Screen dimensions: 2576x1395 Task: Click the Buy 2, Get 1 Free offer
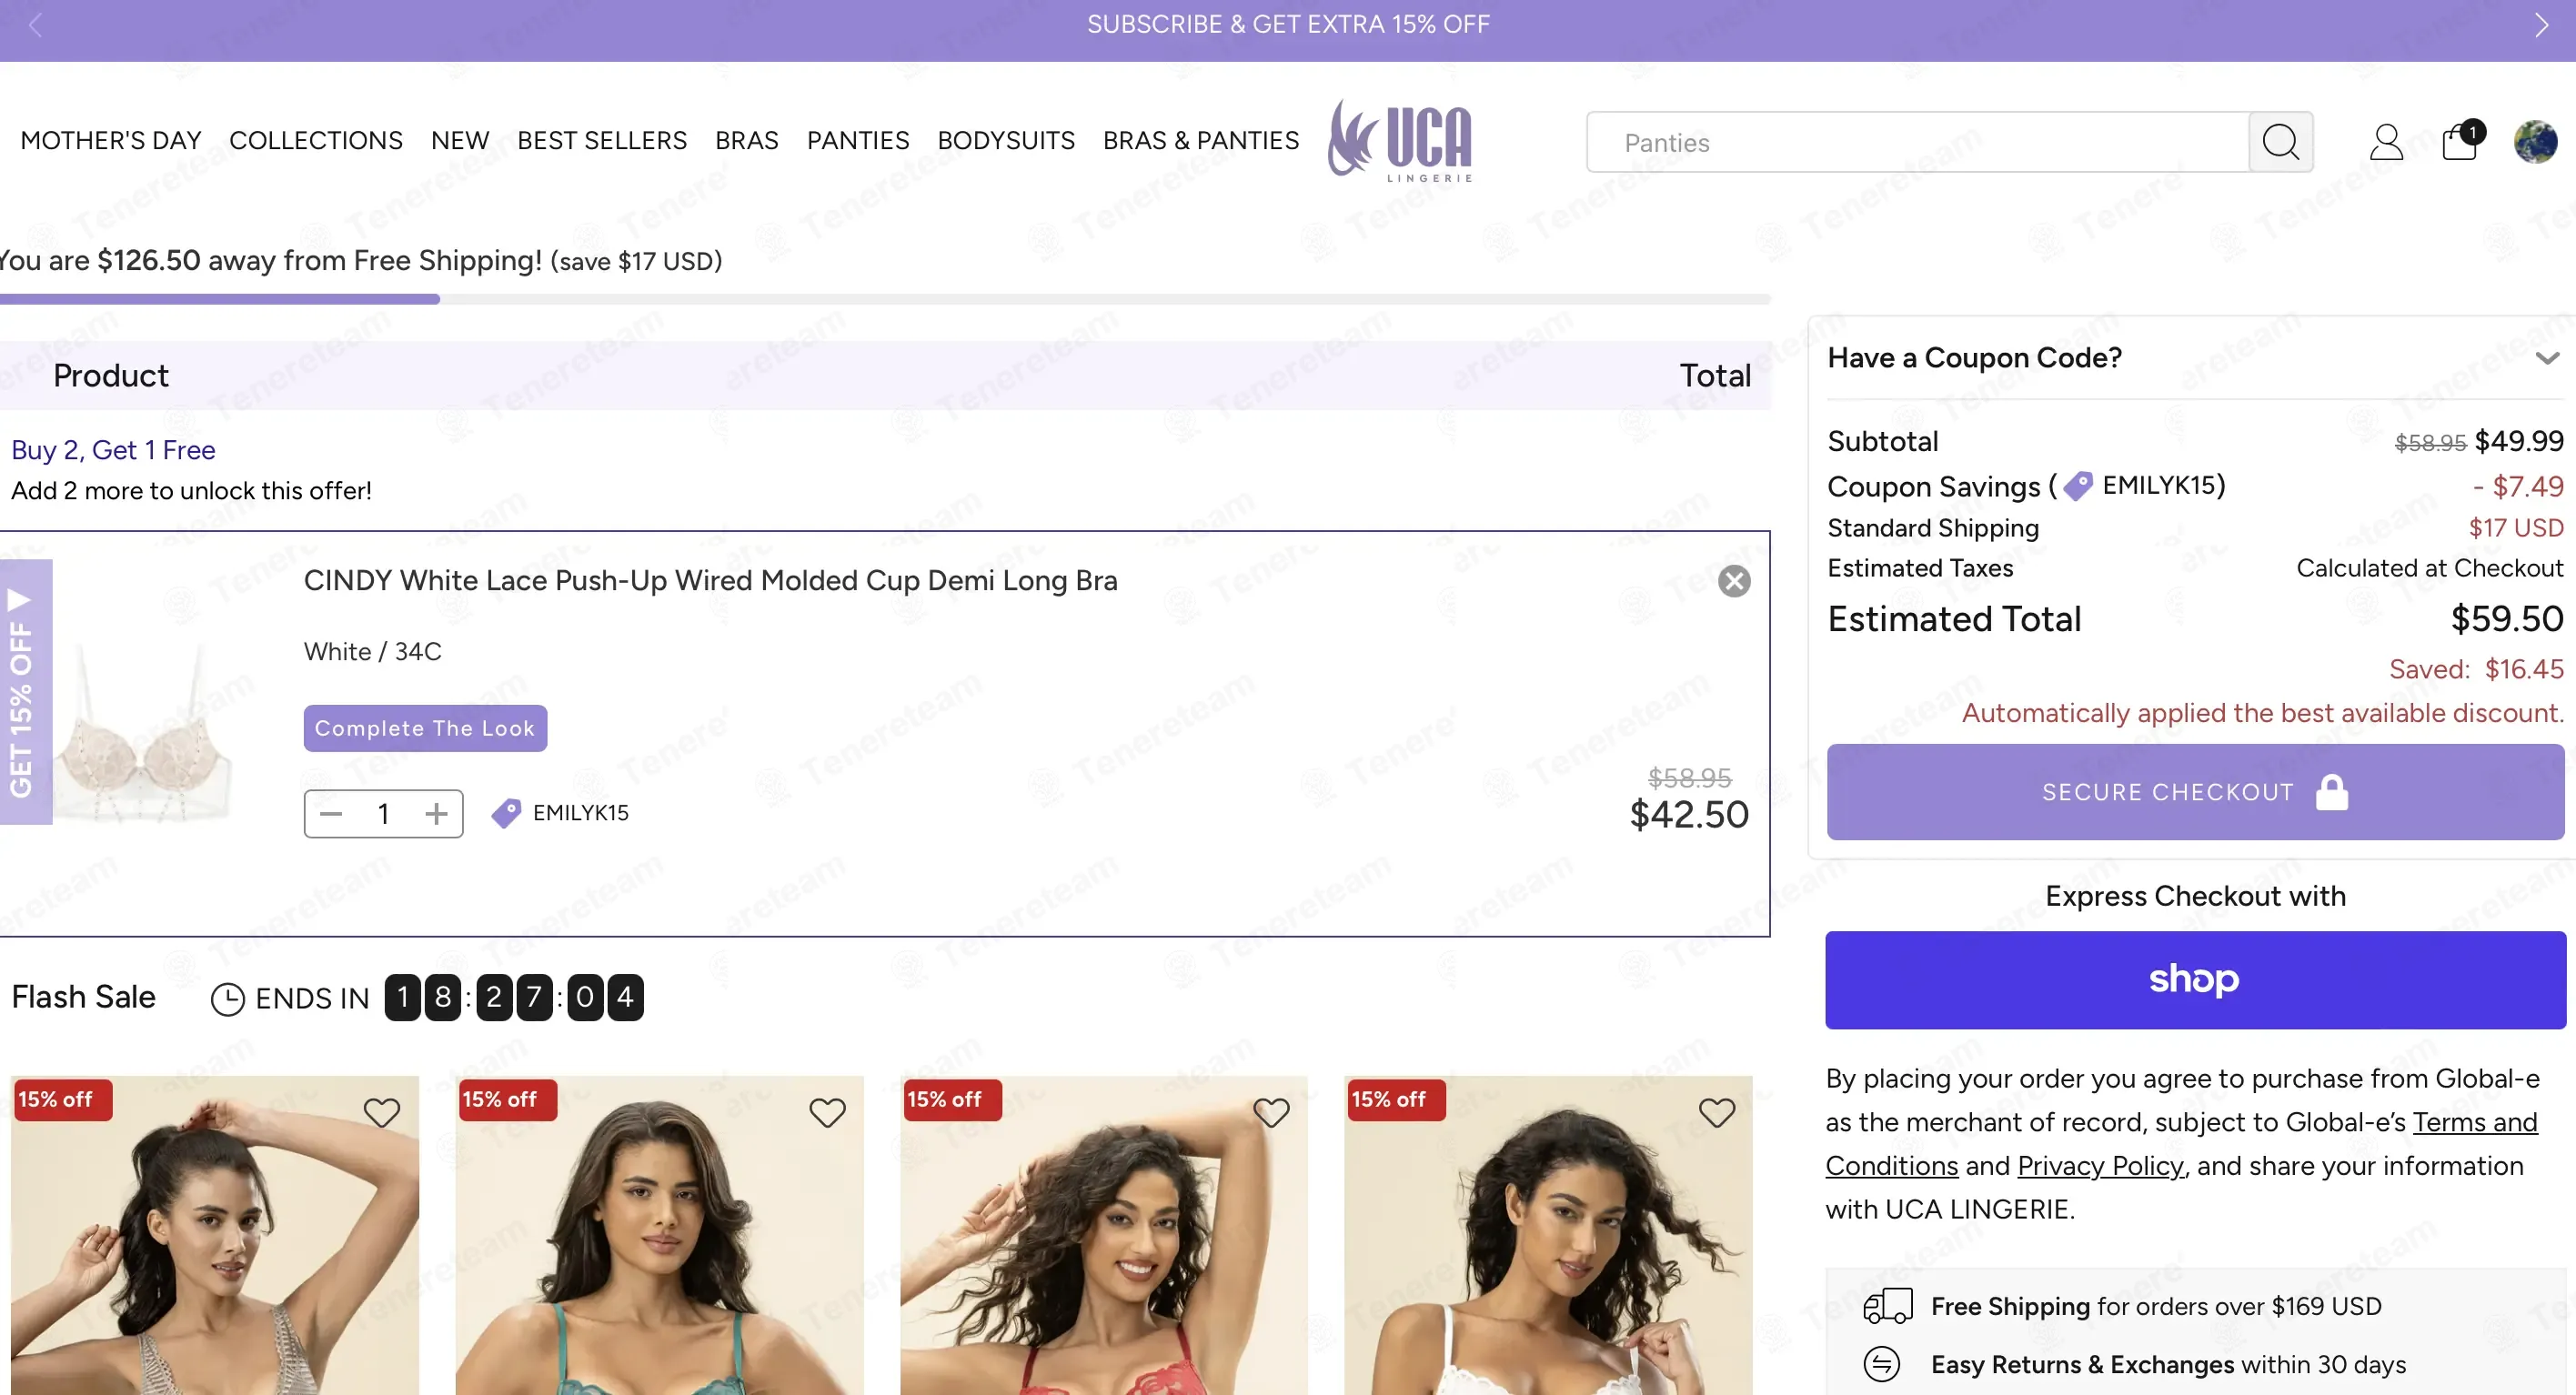coord(113,450)
